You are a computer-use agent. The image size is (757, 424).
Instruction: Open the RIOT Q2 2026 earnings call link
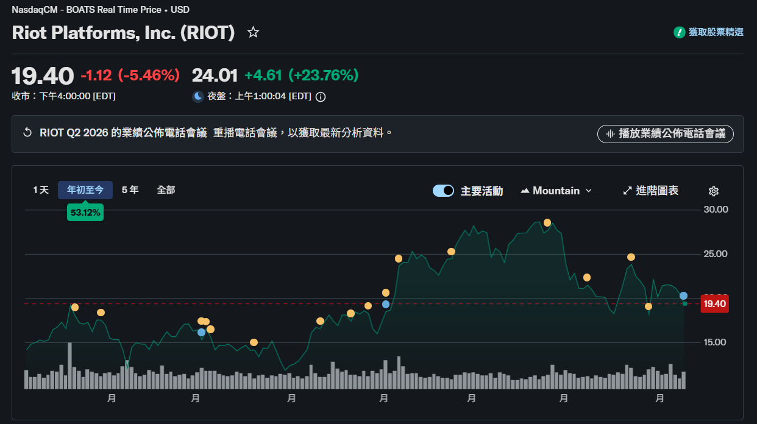pos(123,132)
